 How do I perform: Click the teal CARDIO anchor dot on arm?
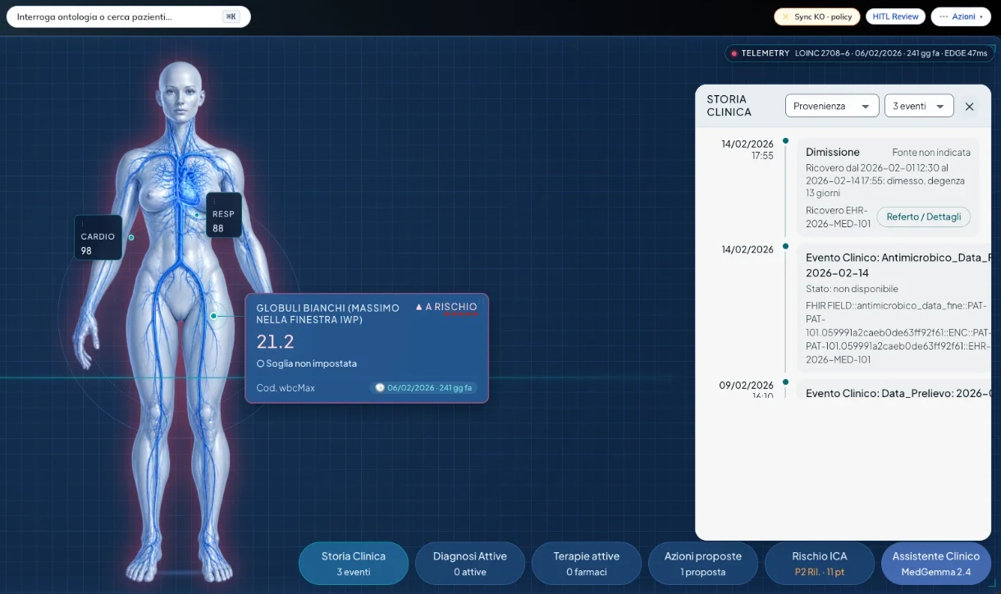(x=131, y=237)
